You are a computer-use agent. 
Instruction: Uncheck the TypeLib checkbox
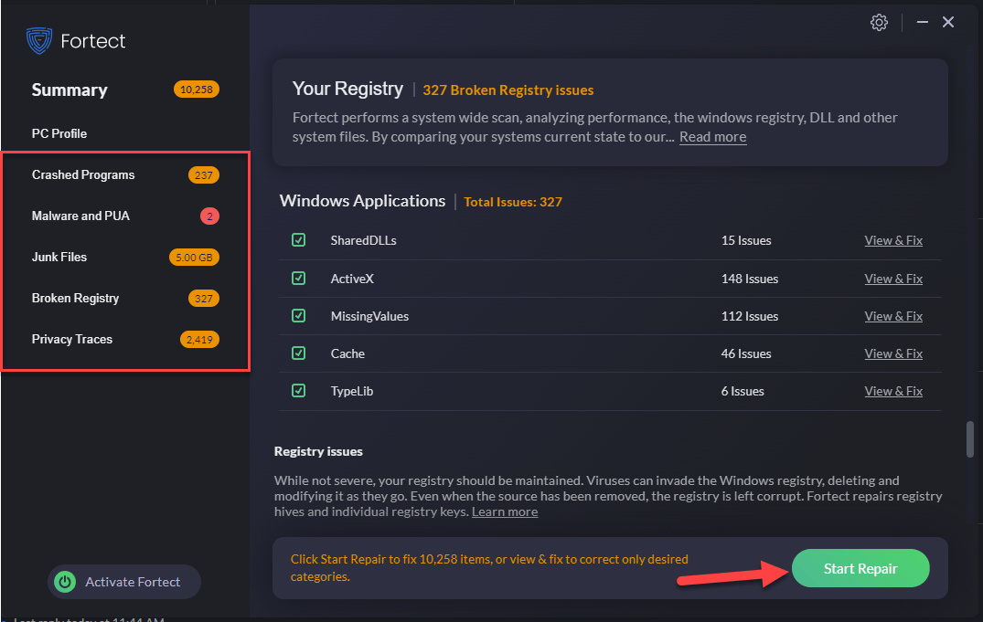(x=298, y=391)
